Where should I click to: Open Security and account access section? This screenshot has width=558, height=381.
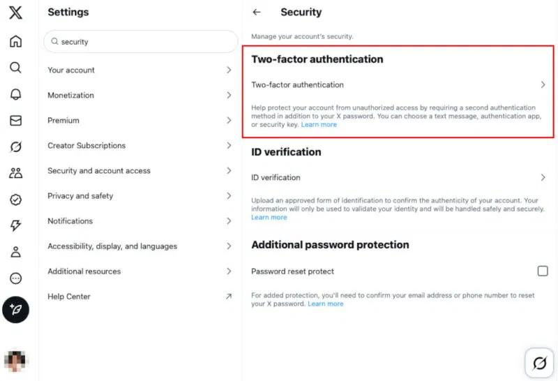140,170
